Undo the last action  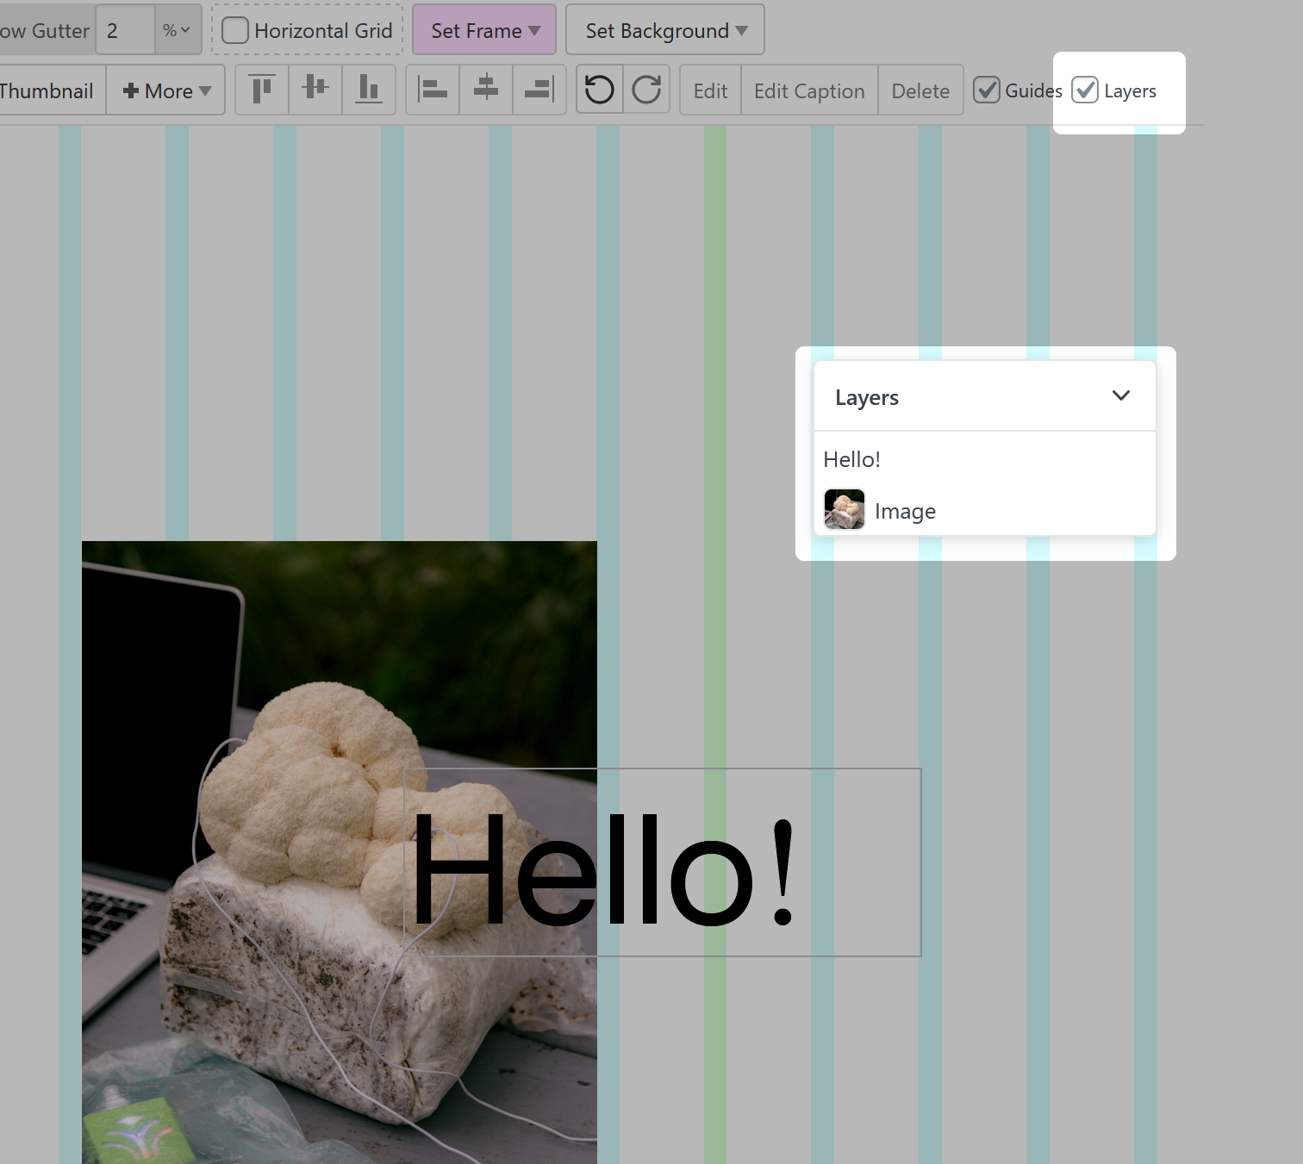click(600, 90)
